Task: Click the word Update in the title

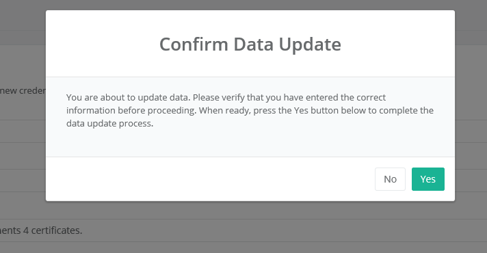Action: (310, 44)
